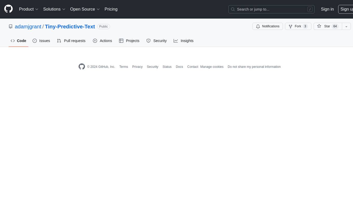This screenshot has width=353, height=198.
Task: Click the Public visibility badge
Action: click(x=104, y=26)
